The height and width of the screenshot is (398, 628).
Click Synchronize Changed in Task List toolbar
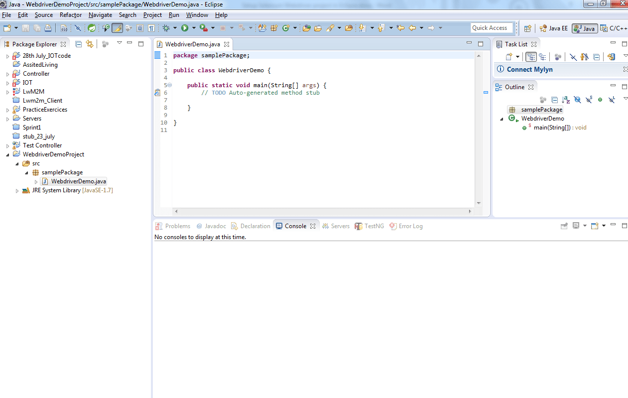[612, 57]
